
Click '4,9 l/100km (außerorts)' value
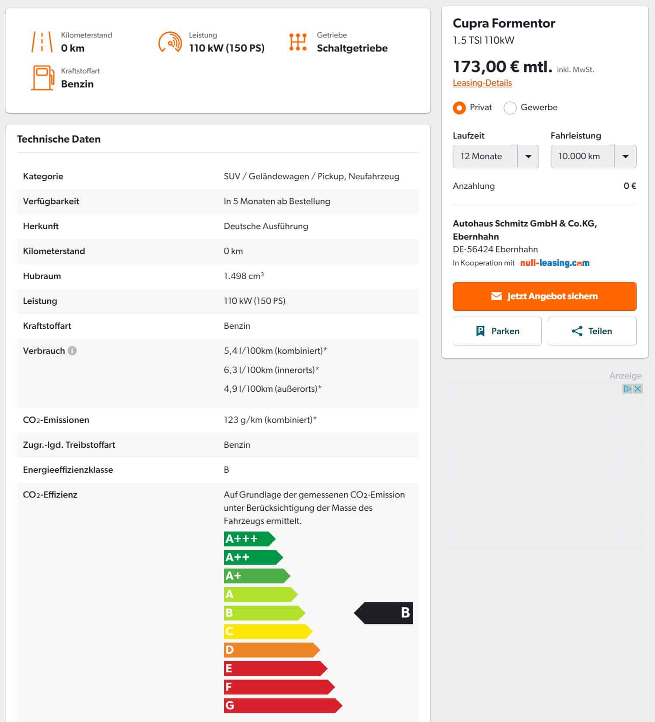tap(273, 389)
